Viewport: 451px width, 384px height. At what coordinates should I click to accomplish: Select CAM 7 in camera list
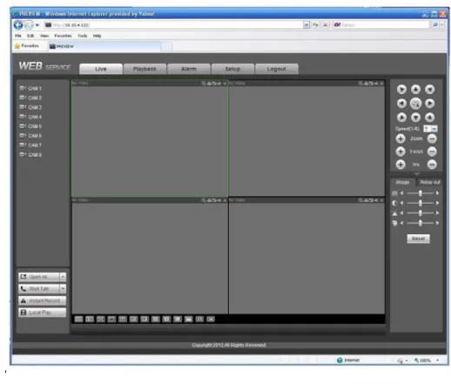(30, 145)
